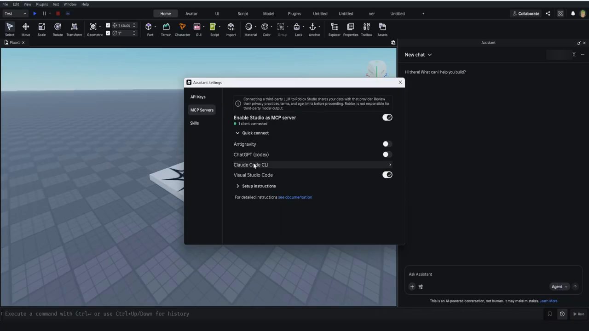
Task: Show the Properties panel
Action: [x=351, y=29]
